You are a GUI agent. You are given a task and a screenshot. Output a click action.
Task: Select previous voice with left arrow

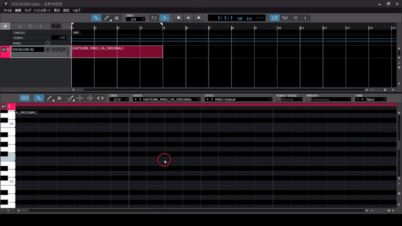[135, 99]
